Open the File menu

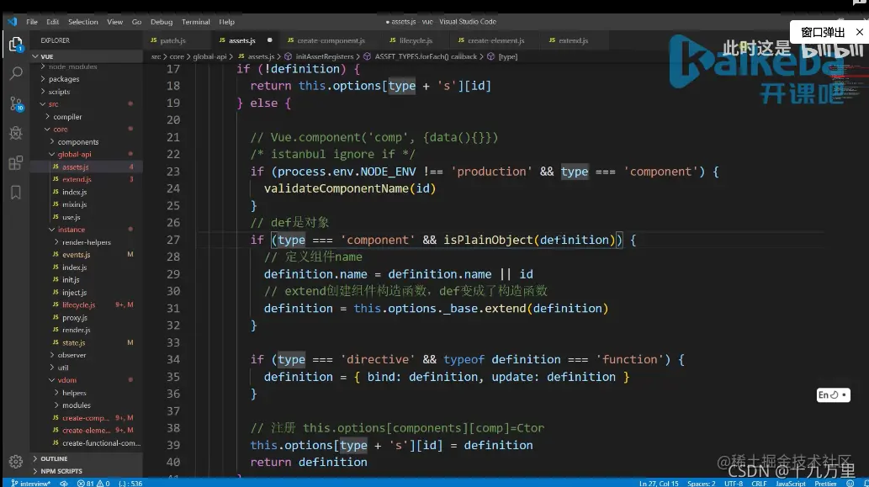tap(32, 22)
